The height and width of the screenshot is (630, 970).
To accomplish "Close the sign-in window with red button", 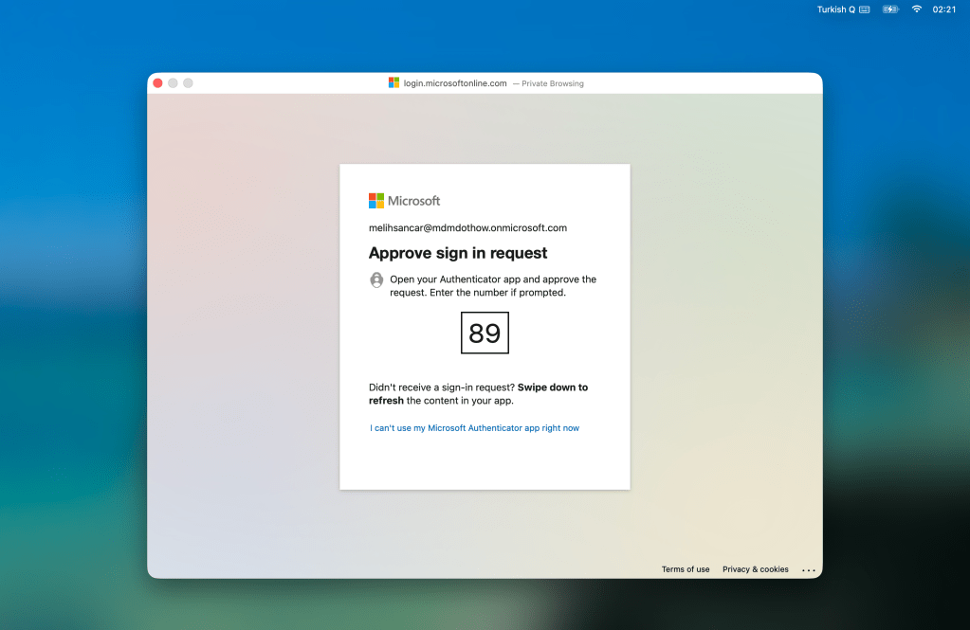I will (x=158, y=83).
